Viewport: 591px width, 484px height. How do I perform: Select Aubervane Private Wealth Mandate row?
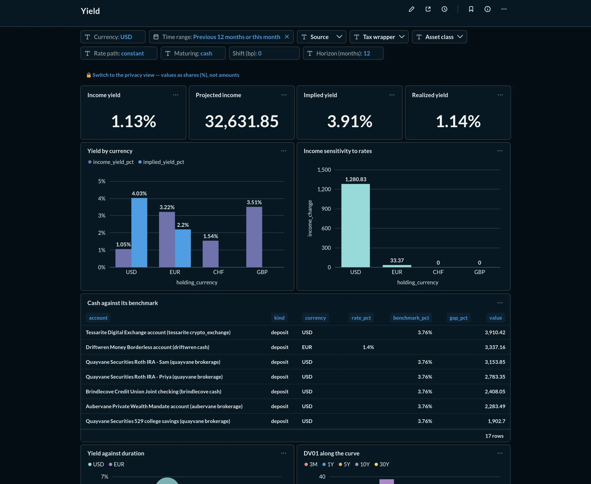(x=295, y=406)
